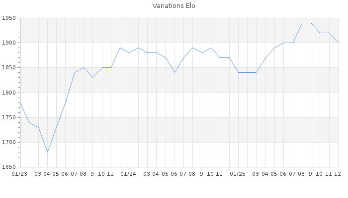The height and width of the screenshot is (198, 348).
Task: Click the 1950 y-axis label
Action: point(8,18)
